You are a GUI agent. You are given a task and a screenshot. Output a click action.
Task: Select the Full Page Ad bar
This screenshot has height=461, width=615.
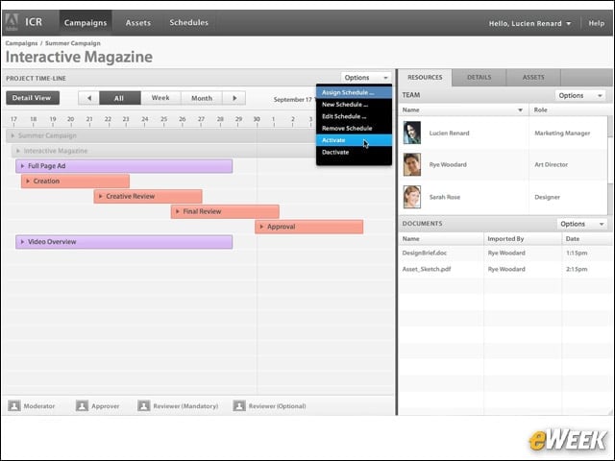click(x=124, y=166)
